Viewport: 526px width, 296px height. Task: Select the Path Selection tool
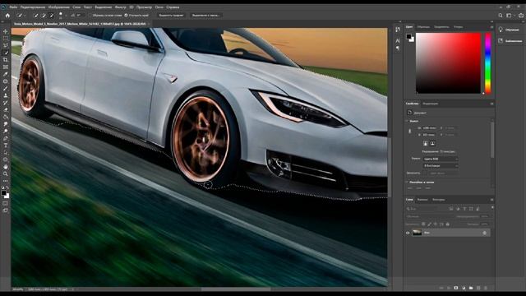pos(6,152)
